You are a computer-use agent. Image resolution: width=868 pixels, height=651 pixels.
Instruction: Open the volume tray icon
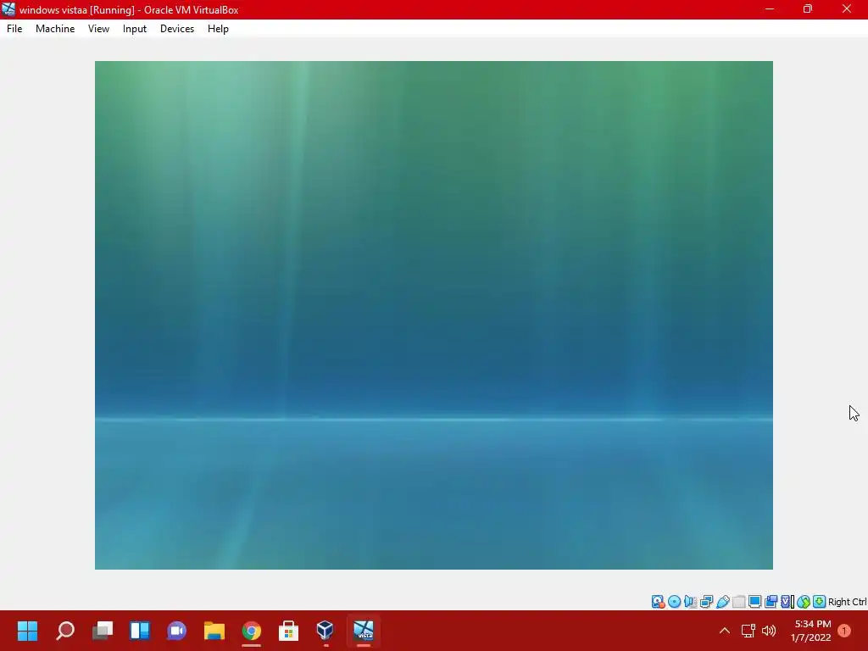[x=769, y=631]
